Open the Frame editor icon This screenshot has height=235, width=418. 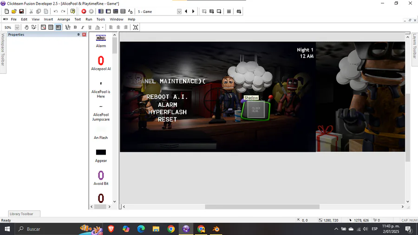coord(108,12)
